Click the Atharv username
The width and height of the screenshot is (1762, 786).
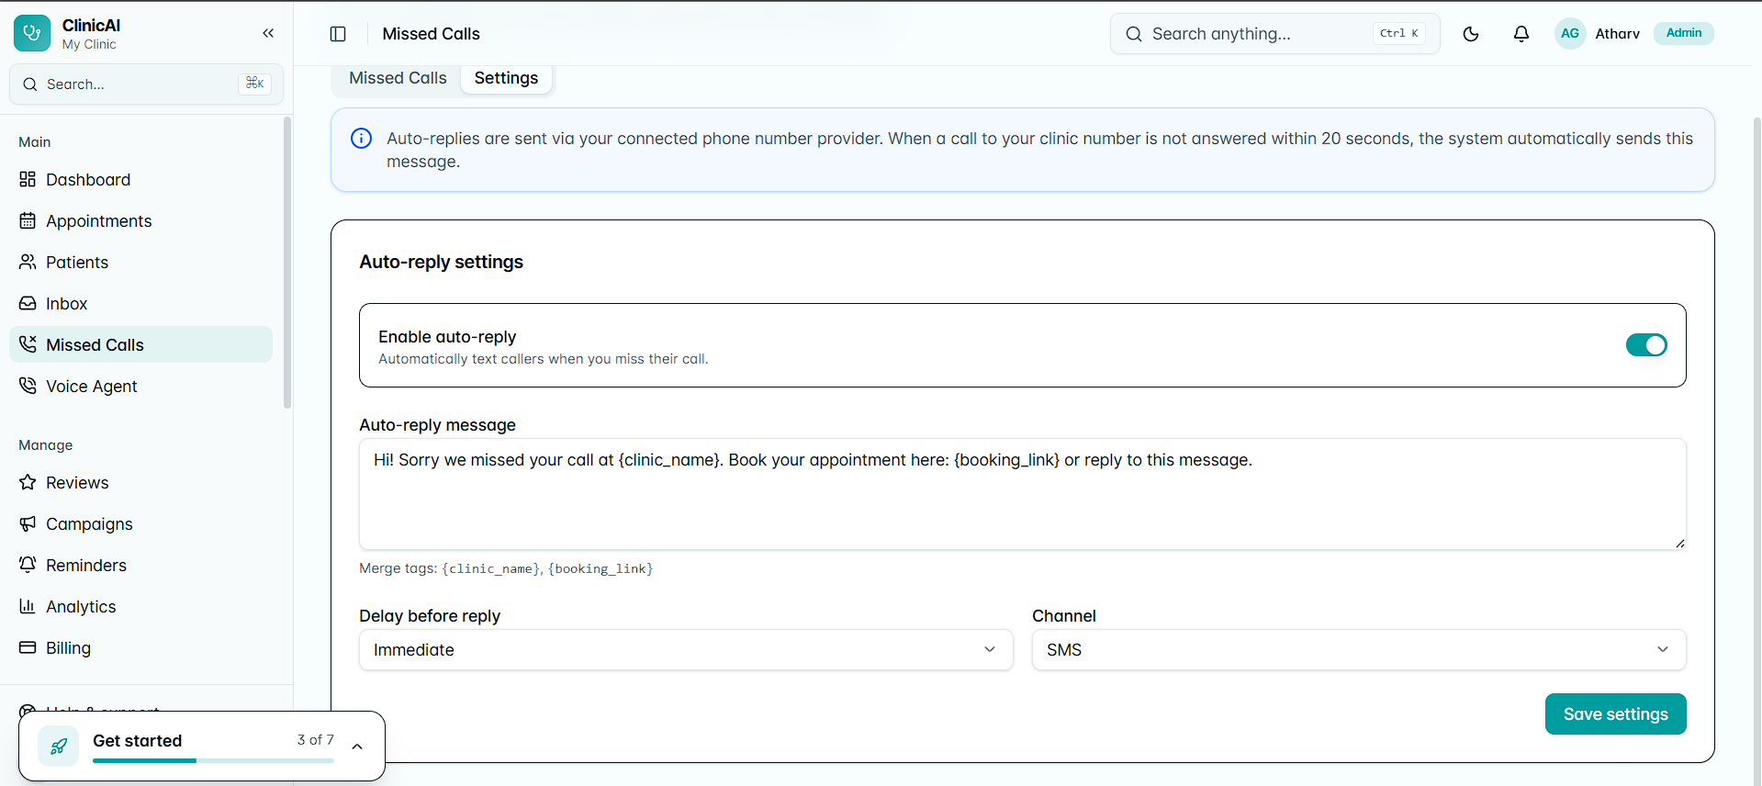(x=1617, y=34)
